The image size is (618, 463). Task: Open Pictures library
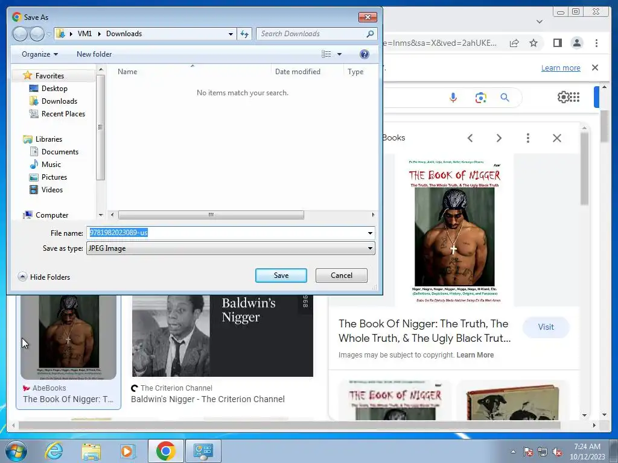point(54,177)
